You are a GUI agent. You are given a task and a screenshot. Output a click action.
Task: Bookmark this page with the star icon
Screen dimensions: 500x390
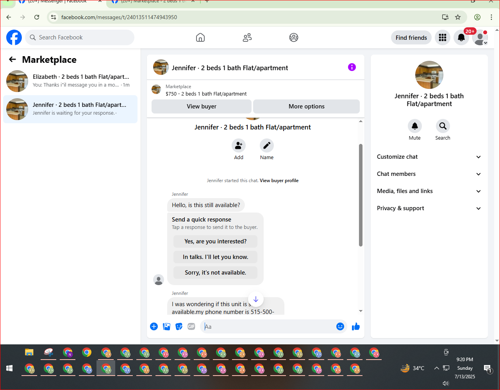458,17
